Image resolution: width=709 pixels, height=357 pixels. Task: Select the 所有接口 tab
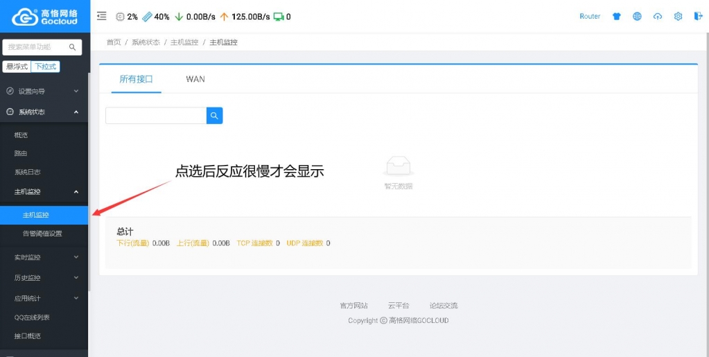pos(136,79)
